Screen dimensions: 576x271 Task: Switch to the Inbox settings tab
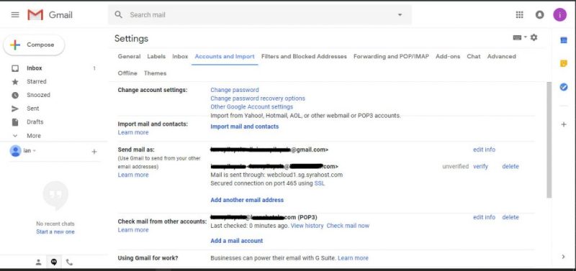[180, 57]
